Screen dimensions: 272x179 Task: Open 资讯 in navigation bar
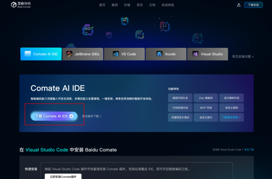pos(140,5)
